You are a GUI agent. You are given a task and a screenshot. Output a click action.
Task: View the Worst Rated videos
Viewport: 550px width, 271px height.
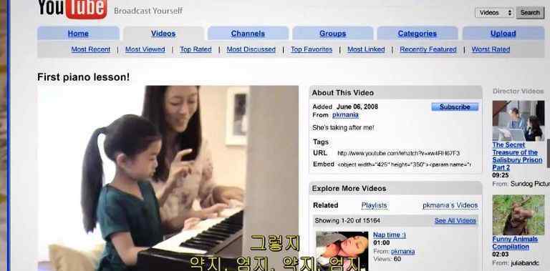[491, 49]
